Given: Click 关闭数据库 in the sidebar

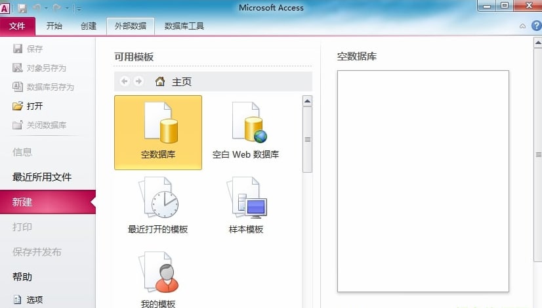Looking at the screenshot, I should (39, 125).
